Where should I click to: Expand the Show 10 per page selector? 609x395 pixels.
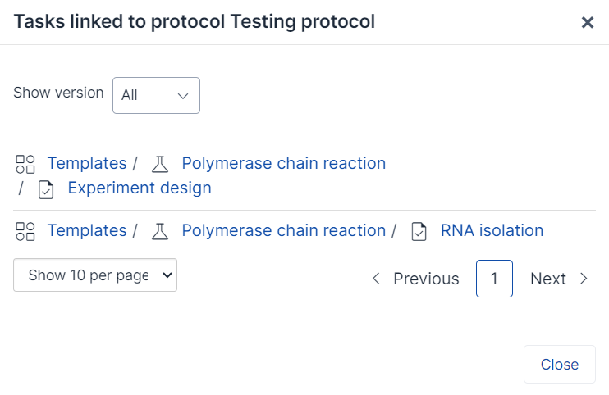point(95,275)
